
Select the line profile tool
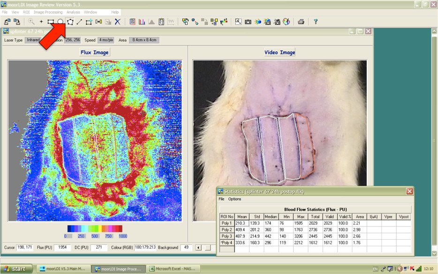pos(79,22)
